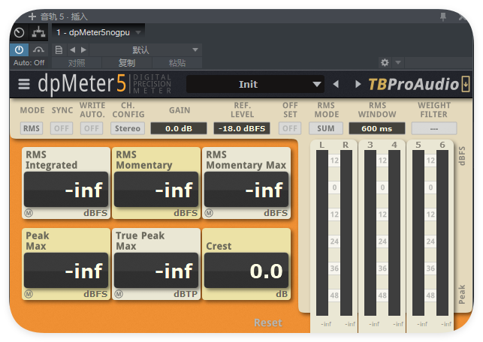
Task: Click the RMS Integrated M icon
Action: coord(29,213)
